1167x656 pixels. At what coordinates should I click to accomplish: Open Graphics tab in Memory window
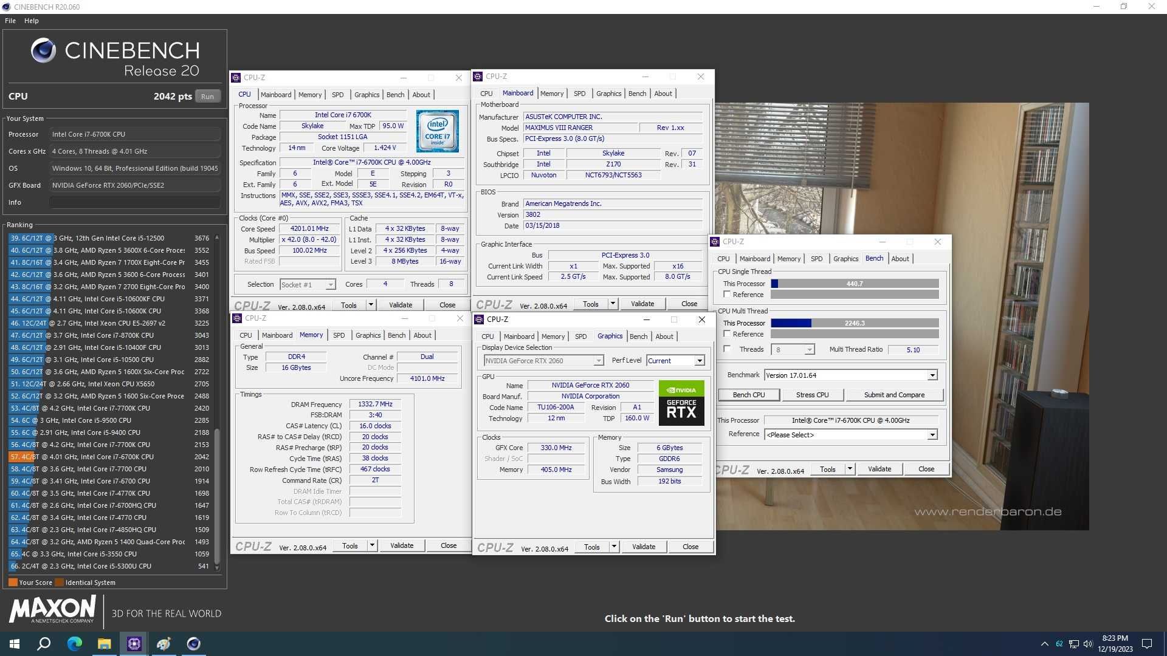368,335
